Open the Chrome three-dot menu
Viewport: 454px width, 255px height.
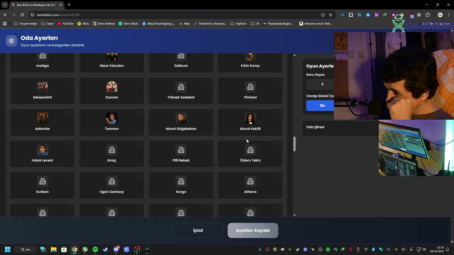click(449, 15)
